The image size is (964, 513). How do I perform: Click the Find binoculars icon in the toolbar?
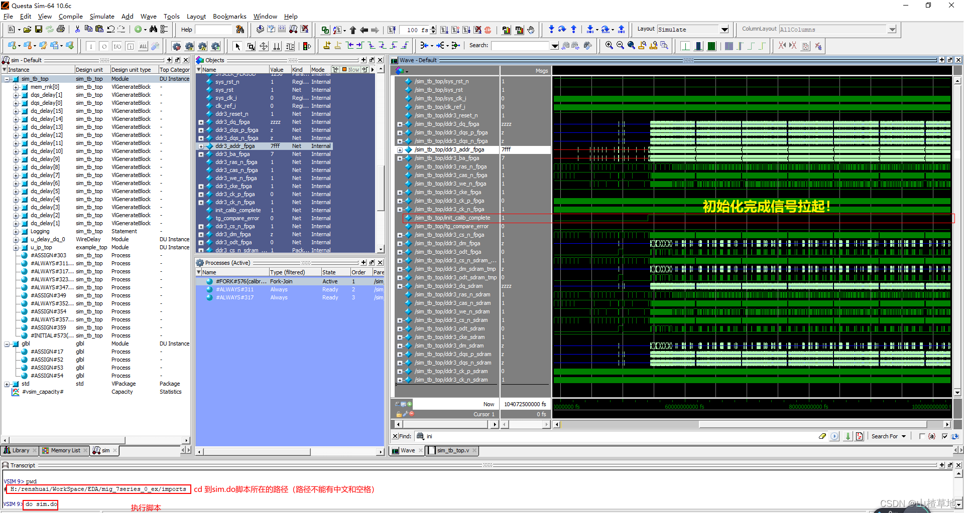[x=153, y=30]
